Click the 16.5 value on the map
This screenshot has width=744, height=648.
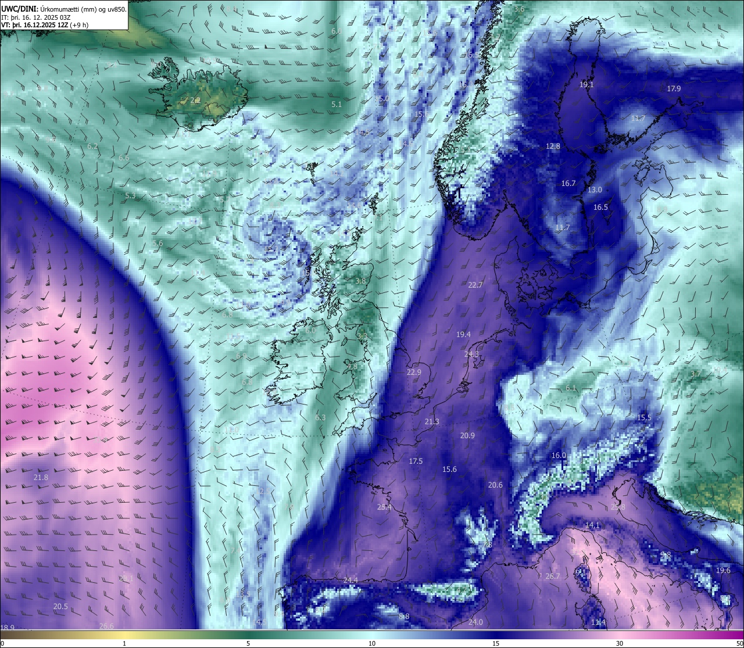600,207
